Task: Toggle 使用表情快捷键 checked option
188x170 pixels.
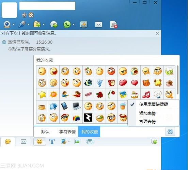Action: click(x=154, y=104)
